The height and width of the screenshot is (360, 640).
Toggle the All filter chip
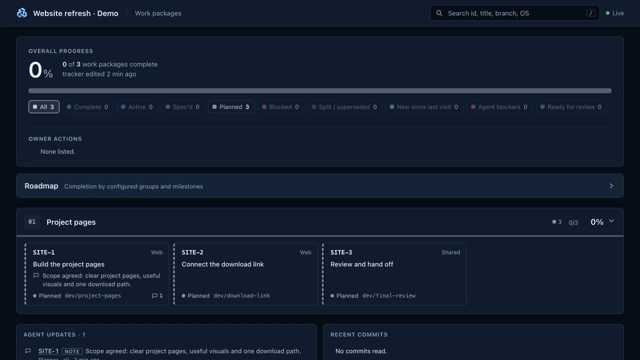(x=44, y=107)
